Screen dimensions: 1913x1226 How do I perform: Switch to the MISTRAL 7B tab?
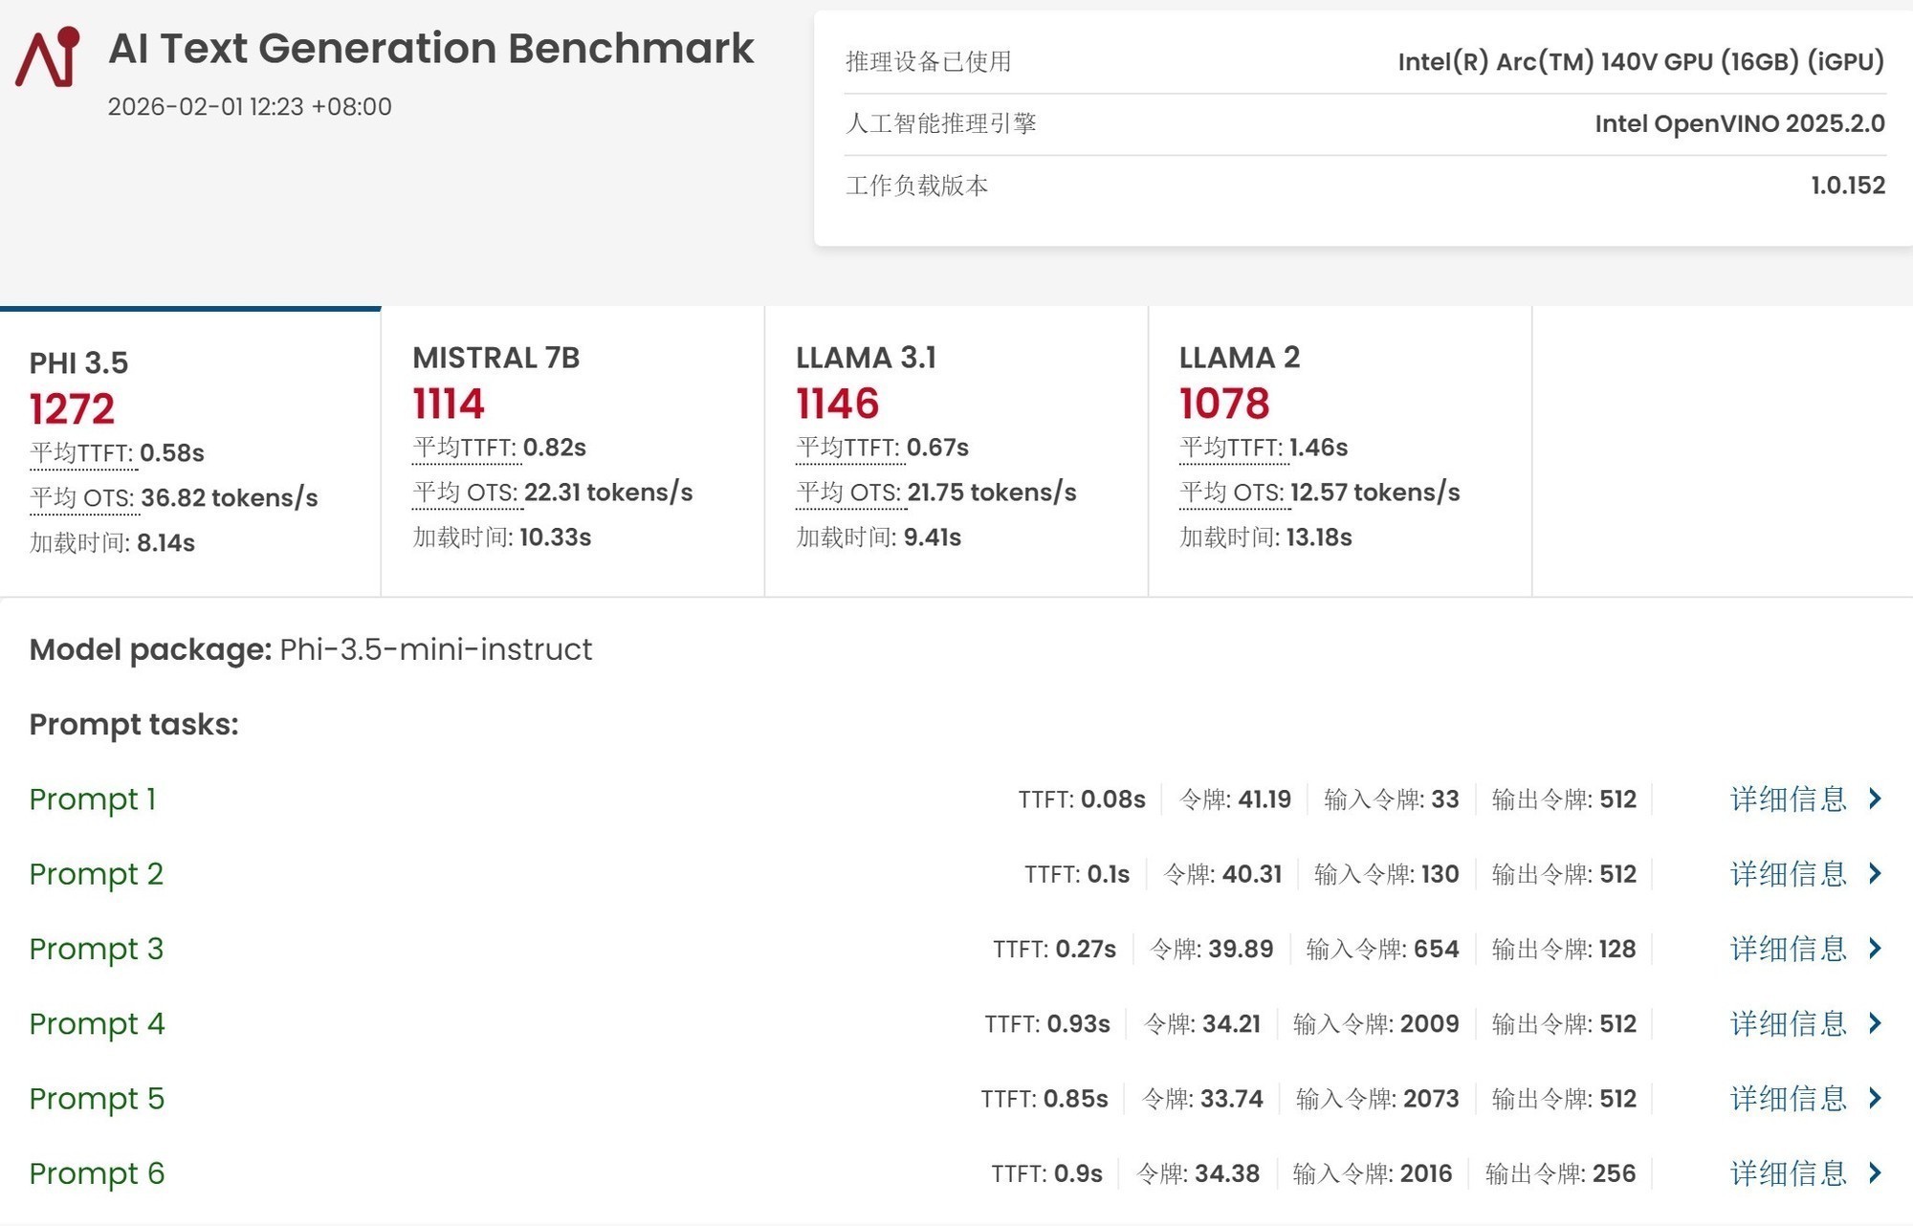tap(495, 358)
